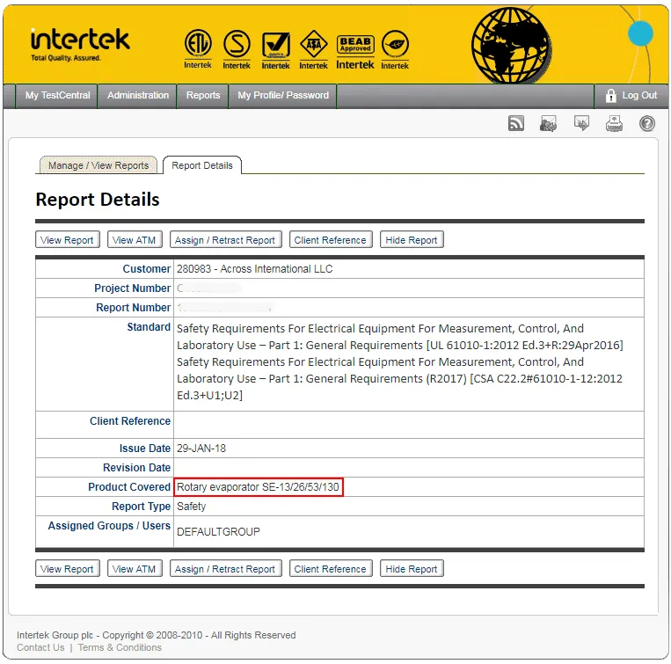Click View ATM button above the table

point(135,239)
